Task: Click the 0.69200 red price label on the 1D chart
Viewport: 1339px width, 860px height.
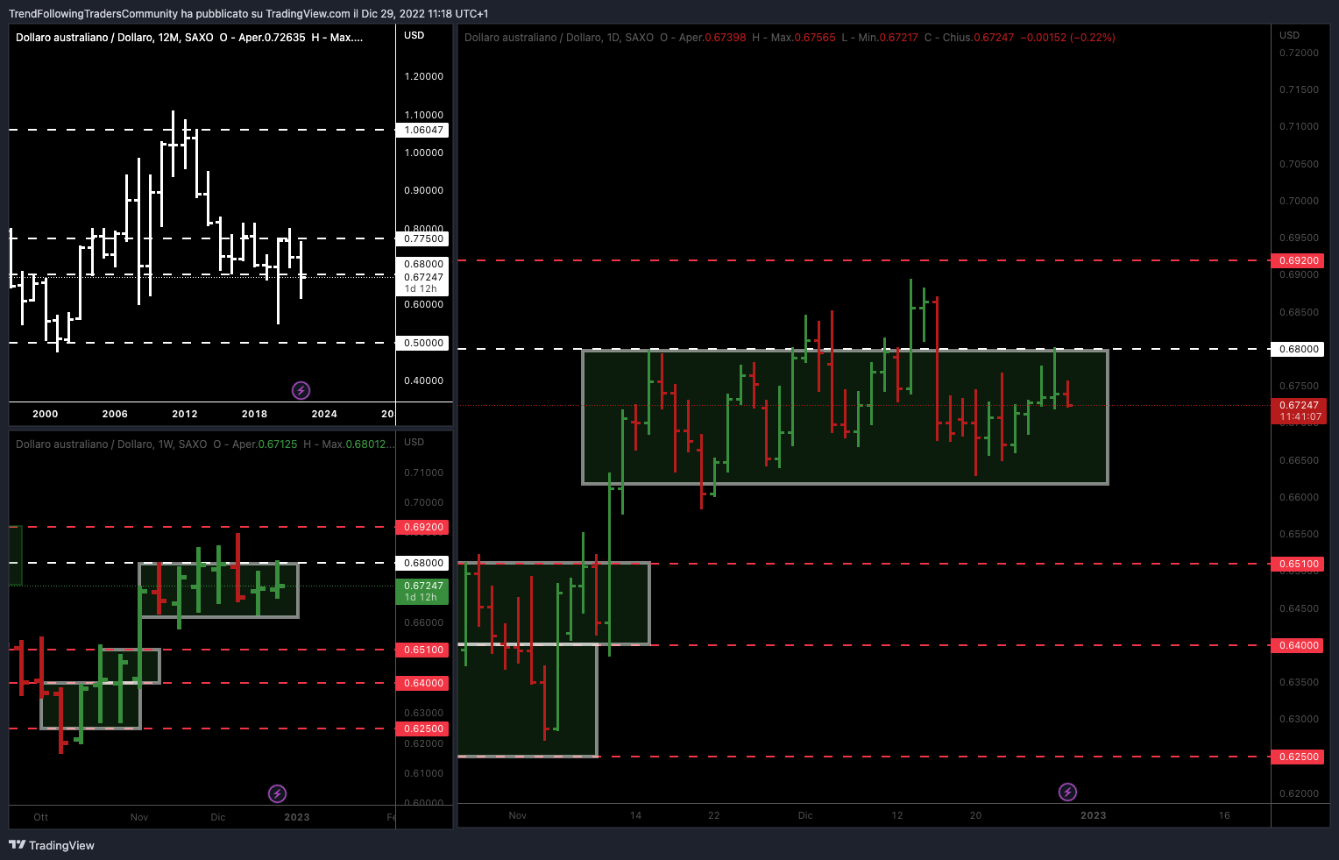Action: (1298, 260)
